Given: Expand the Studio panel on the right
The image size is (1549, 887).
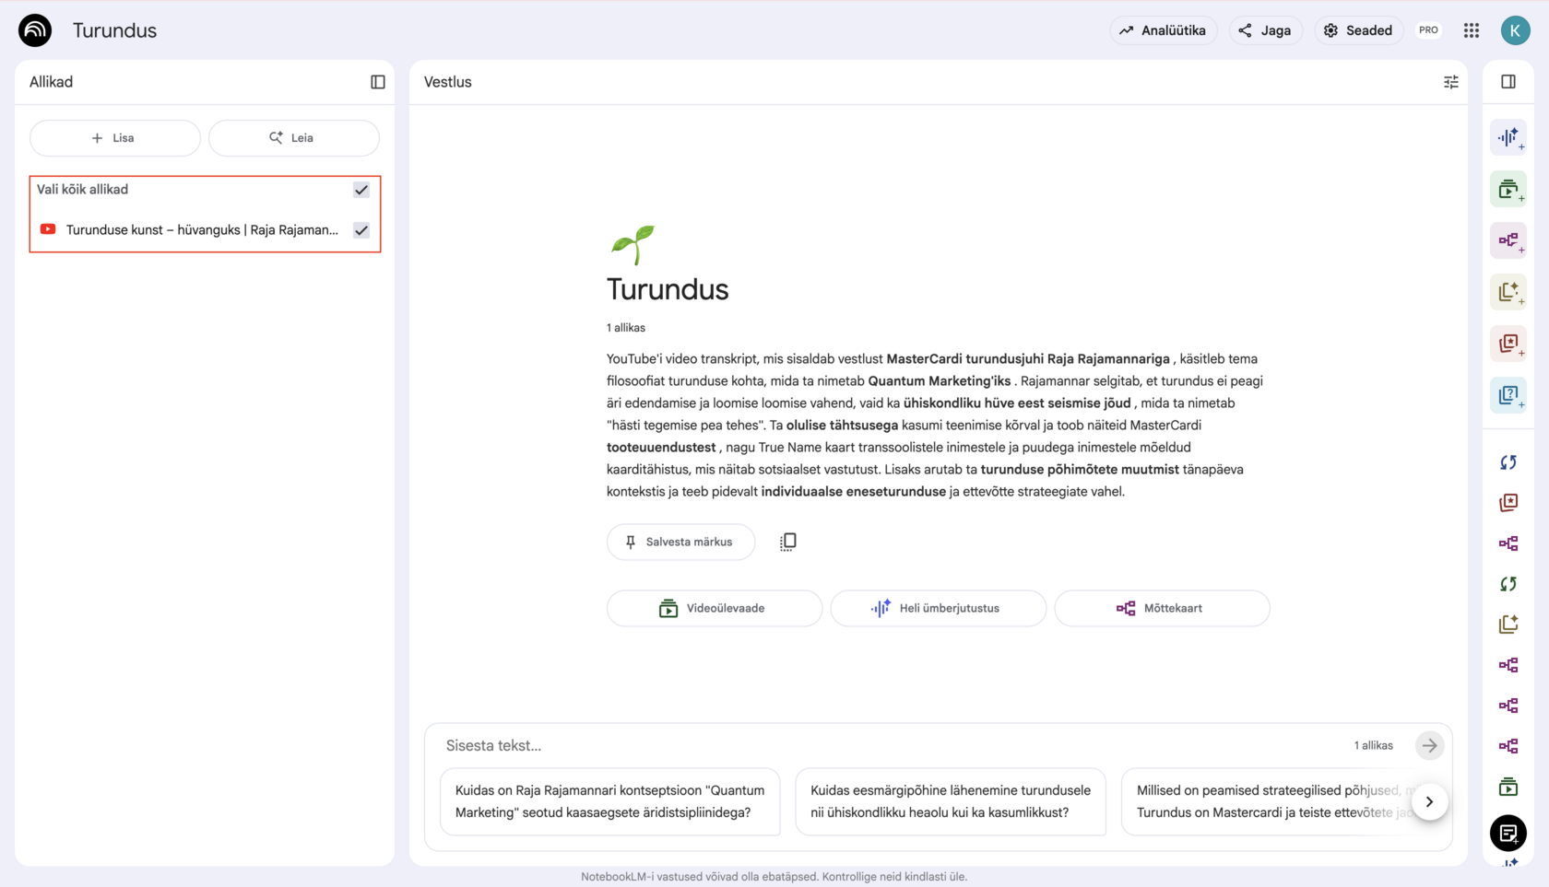Looking at the screenshot, I should 1508,82.
